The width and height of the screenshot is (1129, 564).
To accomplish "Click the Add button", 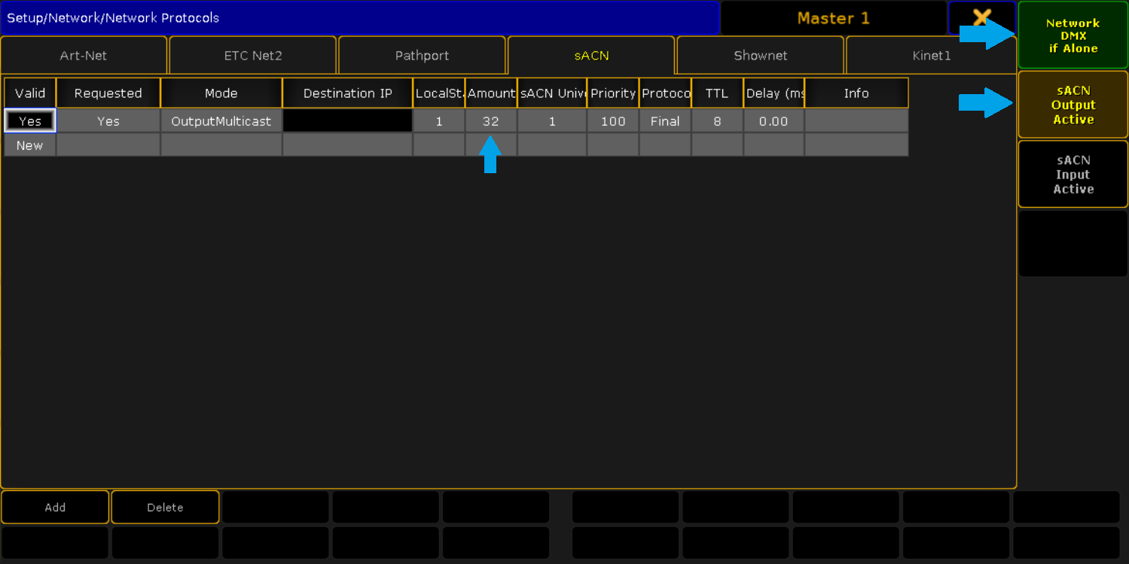I will 55,508.
